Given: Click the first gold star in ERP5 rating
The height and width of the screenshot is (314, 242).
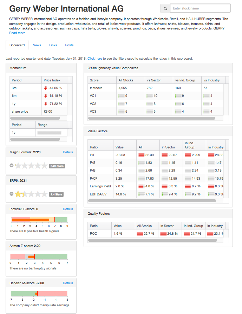Looking at the screenshot, I should tap(18, 194).
